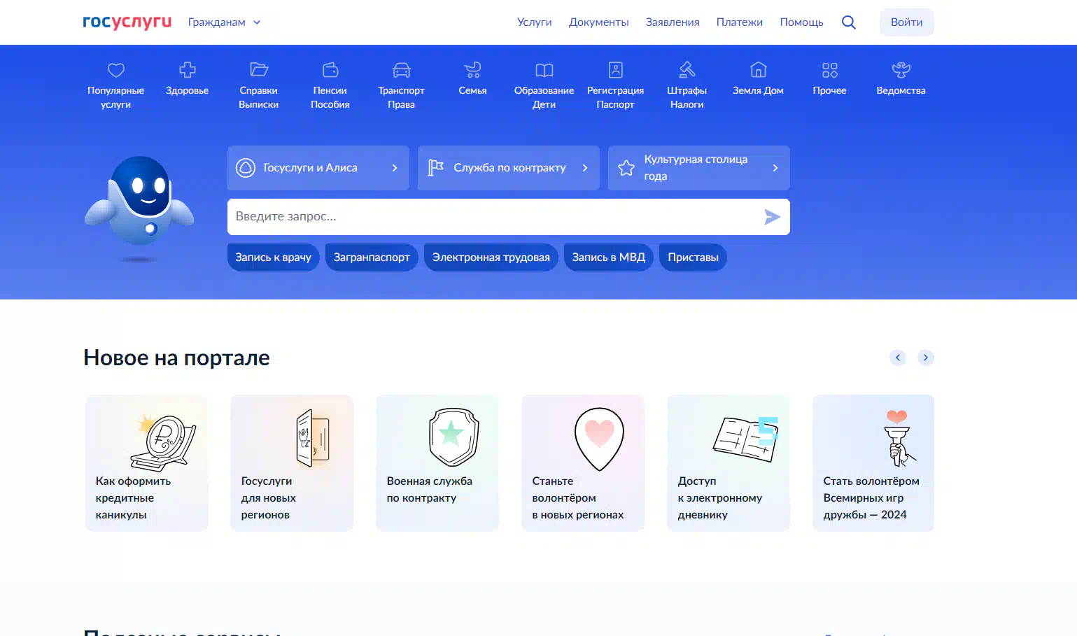Click the Земля Дом house icon

tap(758, 70)
